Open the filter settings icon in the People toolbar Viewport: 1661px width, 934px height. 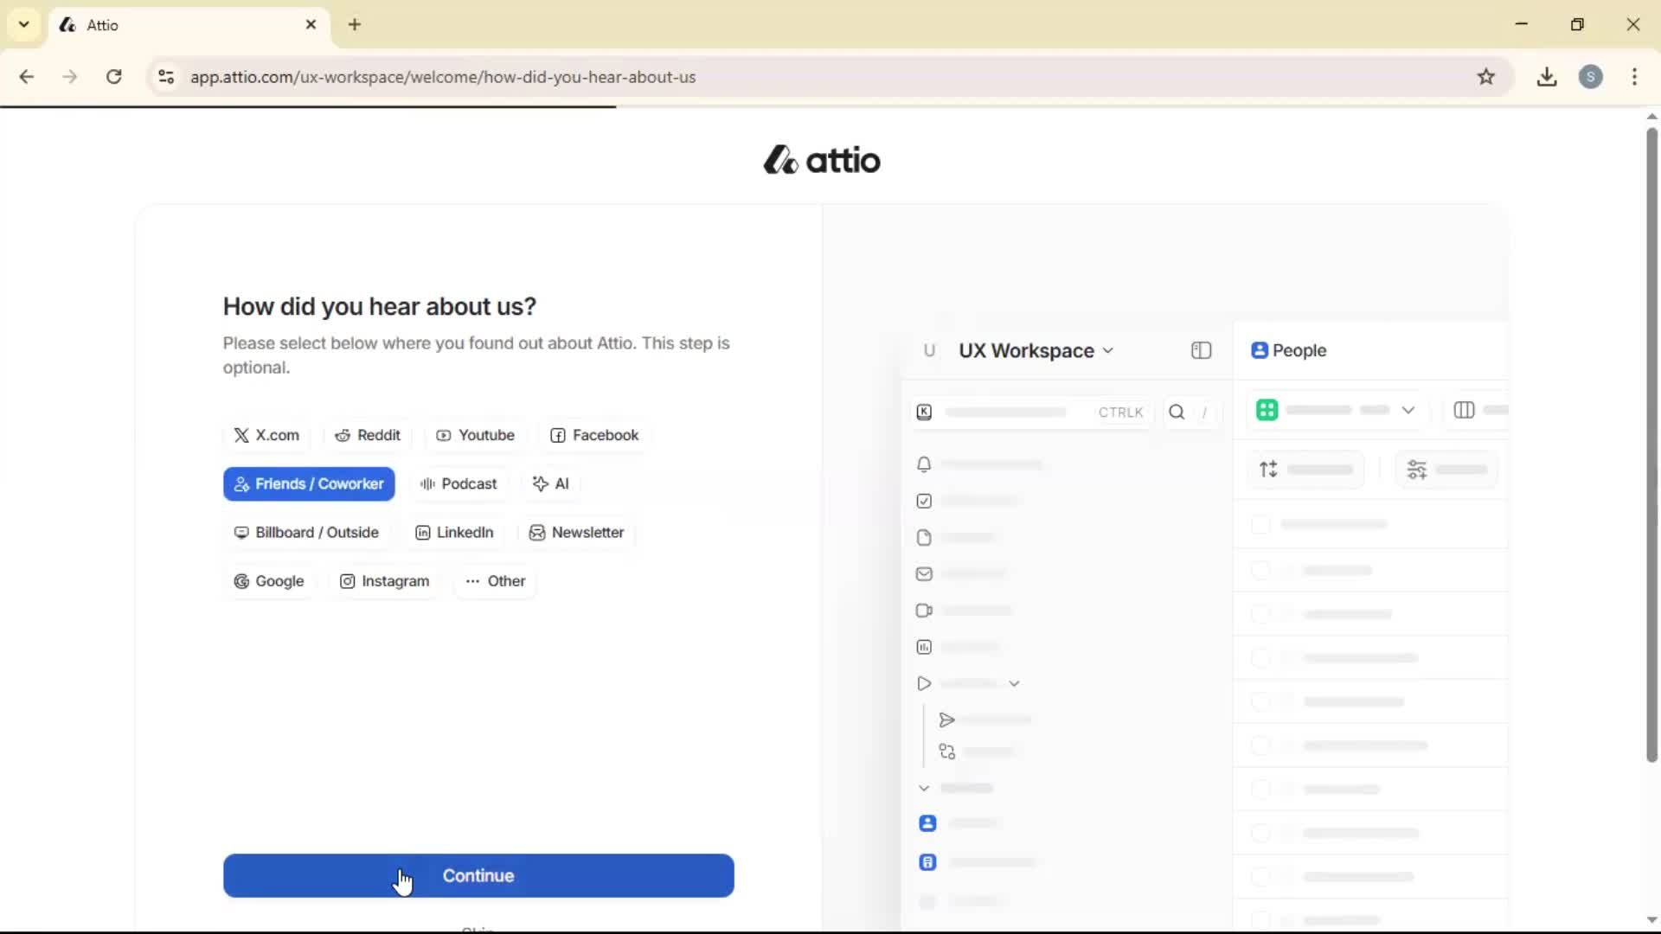click(1417, 469)
